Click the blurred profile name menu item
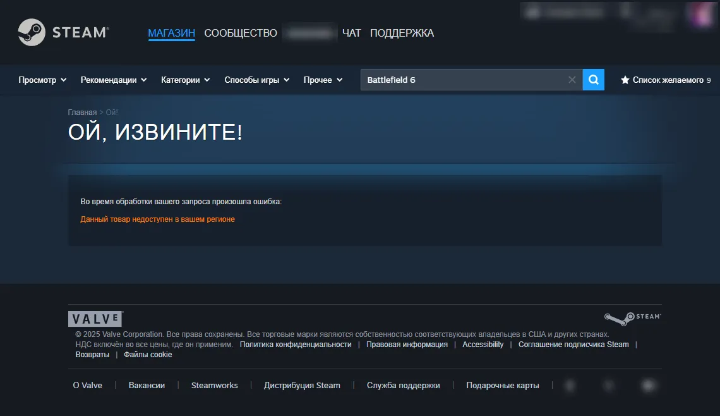720x416 pixels. 310,33
